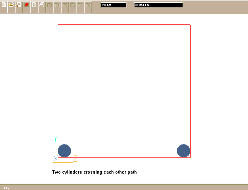Click the cyan Y axis label

[55, 138]
